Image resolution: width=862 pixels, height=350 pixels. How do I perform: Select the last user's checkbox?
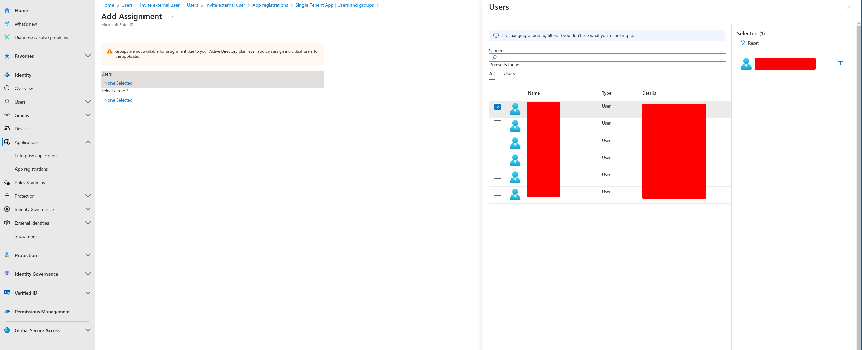(x=498, y=192)
